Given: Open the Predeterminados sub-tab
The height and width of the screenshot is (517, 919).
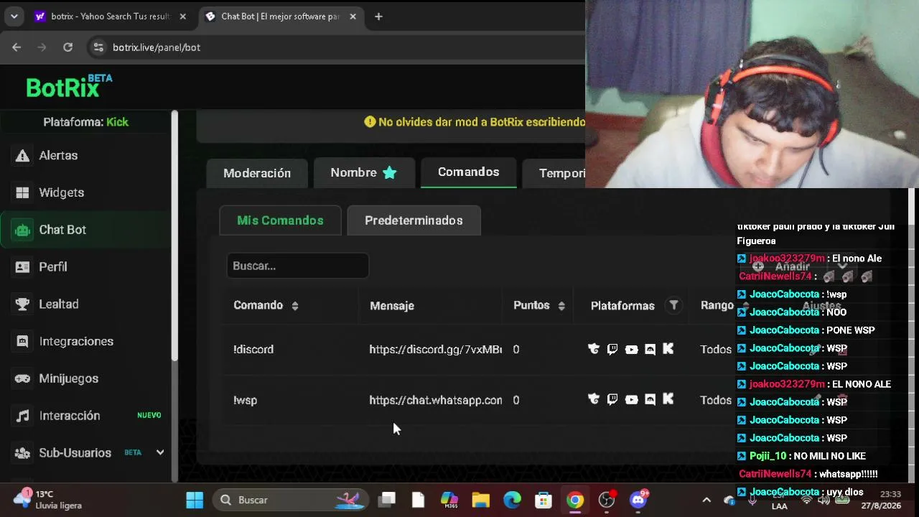Looking at the screenshot, I should (414, 220).
